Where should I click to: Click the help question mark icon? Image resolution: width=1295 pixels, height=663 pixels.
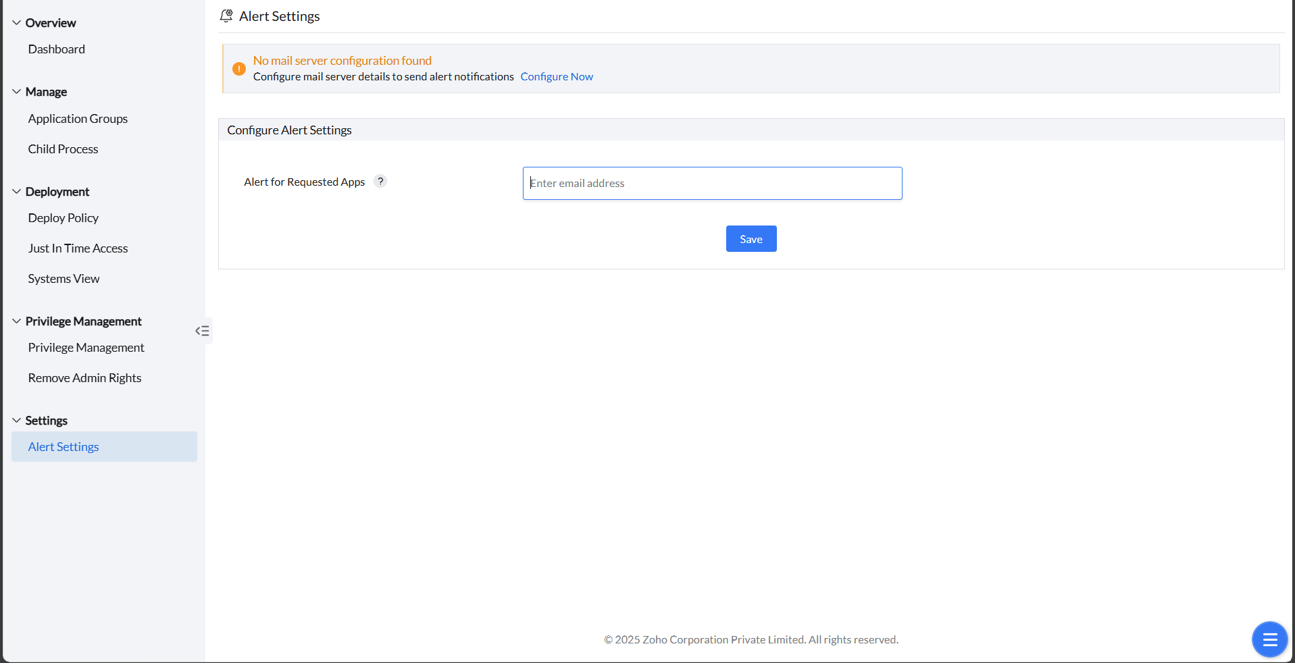click(x=380, y=181)
